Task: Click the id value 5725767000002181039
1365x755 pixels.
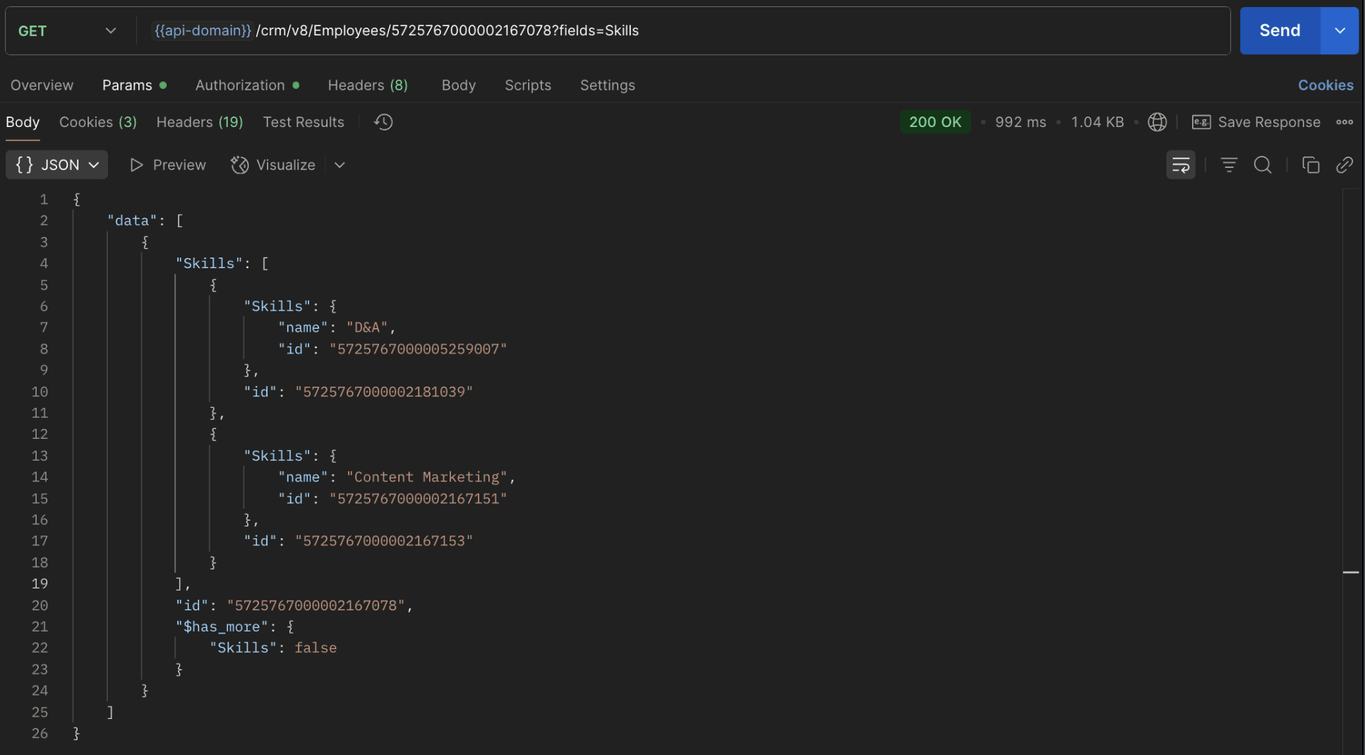Action: [384, 392]
